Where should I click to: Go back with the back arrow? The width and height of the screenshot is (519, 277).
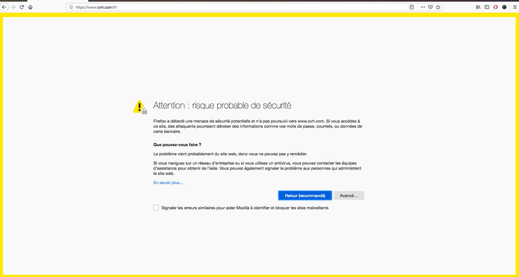pyautogui.click(x=4, y=7)
